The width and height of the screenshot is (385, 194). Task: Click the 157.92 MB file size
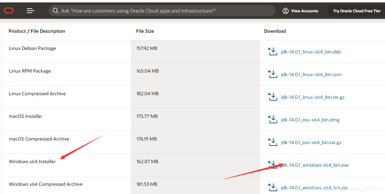[x=147, y=48]
